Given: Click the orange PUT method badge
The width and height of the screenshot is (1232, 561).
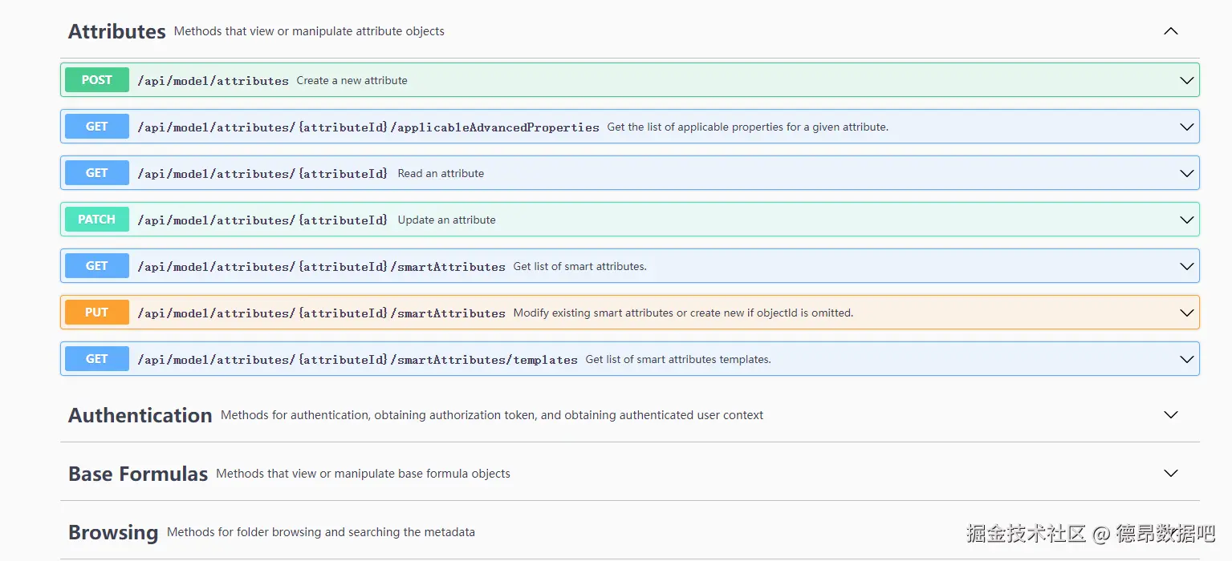Looking at the screenshot, I should (97, 313).
